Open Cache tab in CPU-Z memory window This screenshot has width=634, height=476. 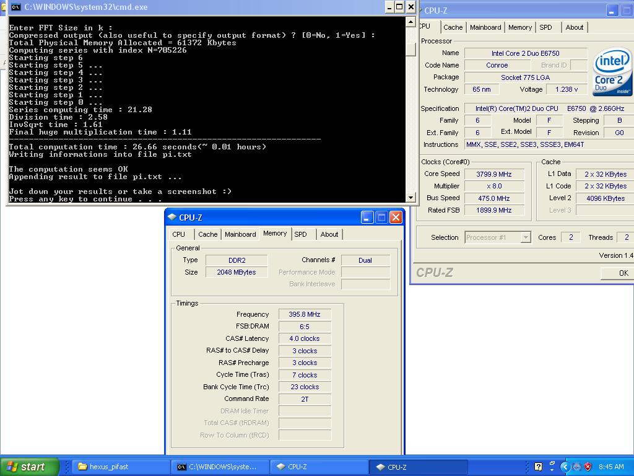pos(208,234)
